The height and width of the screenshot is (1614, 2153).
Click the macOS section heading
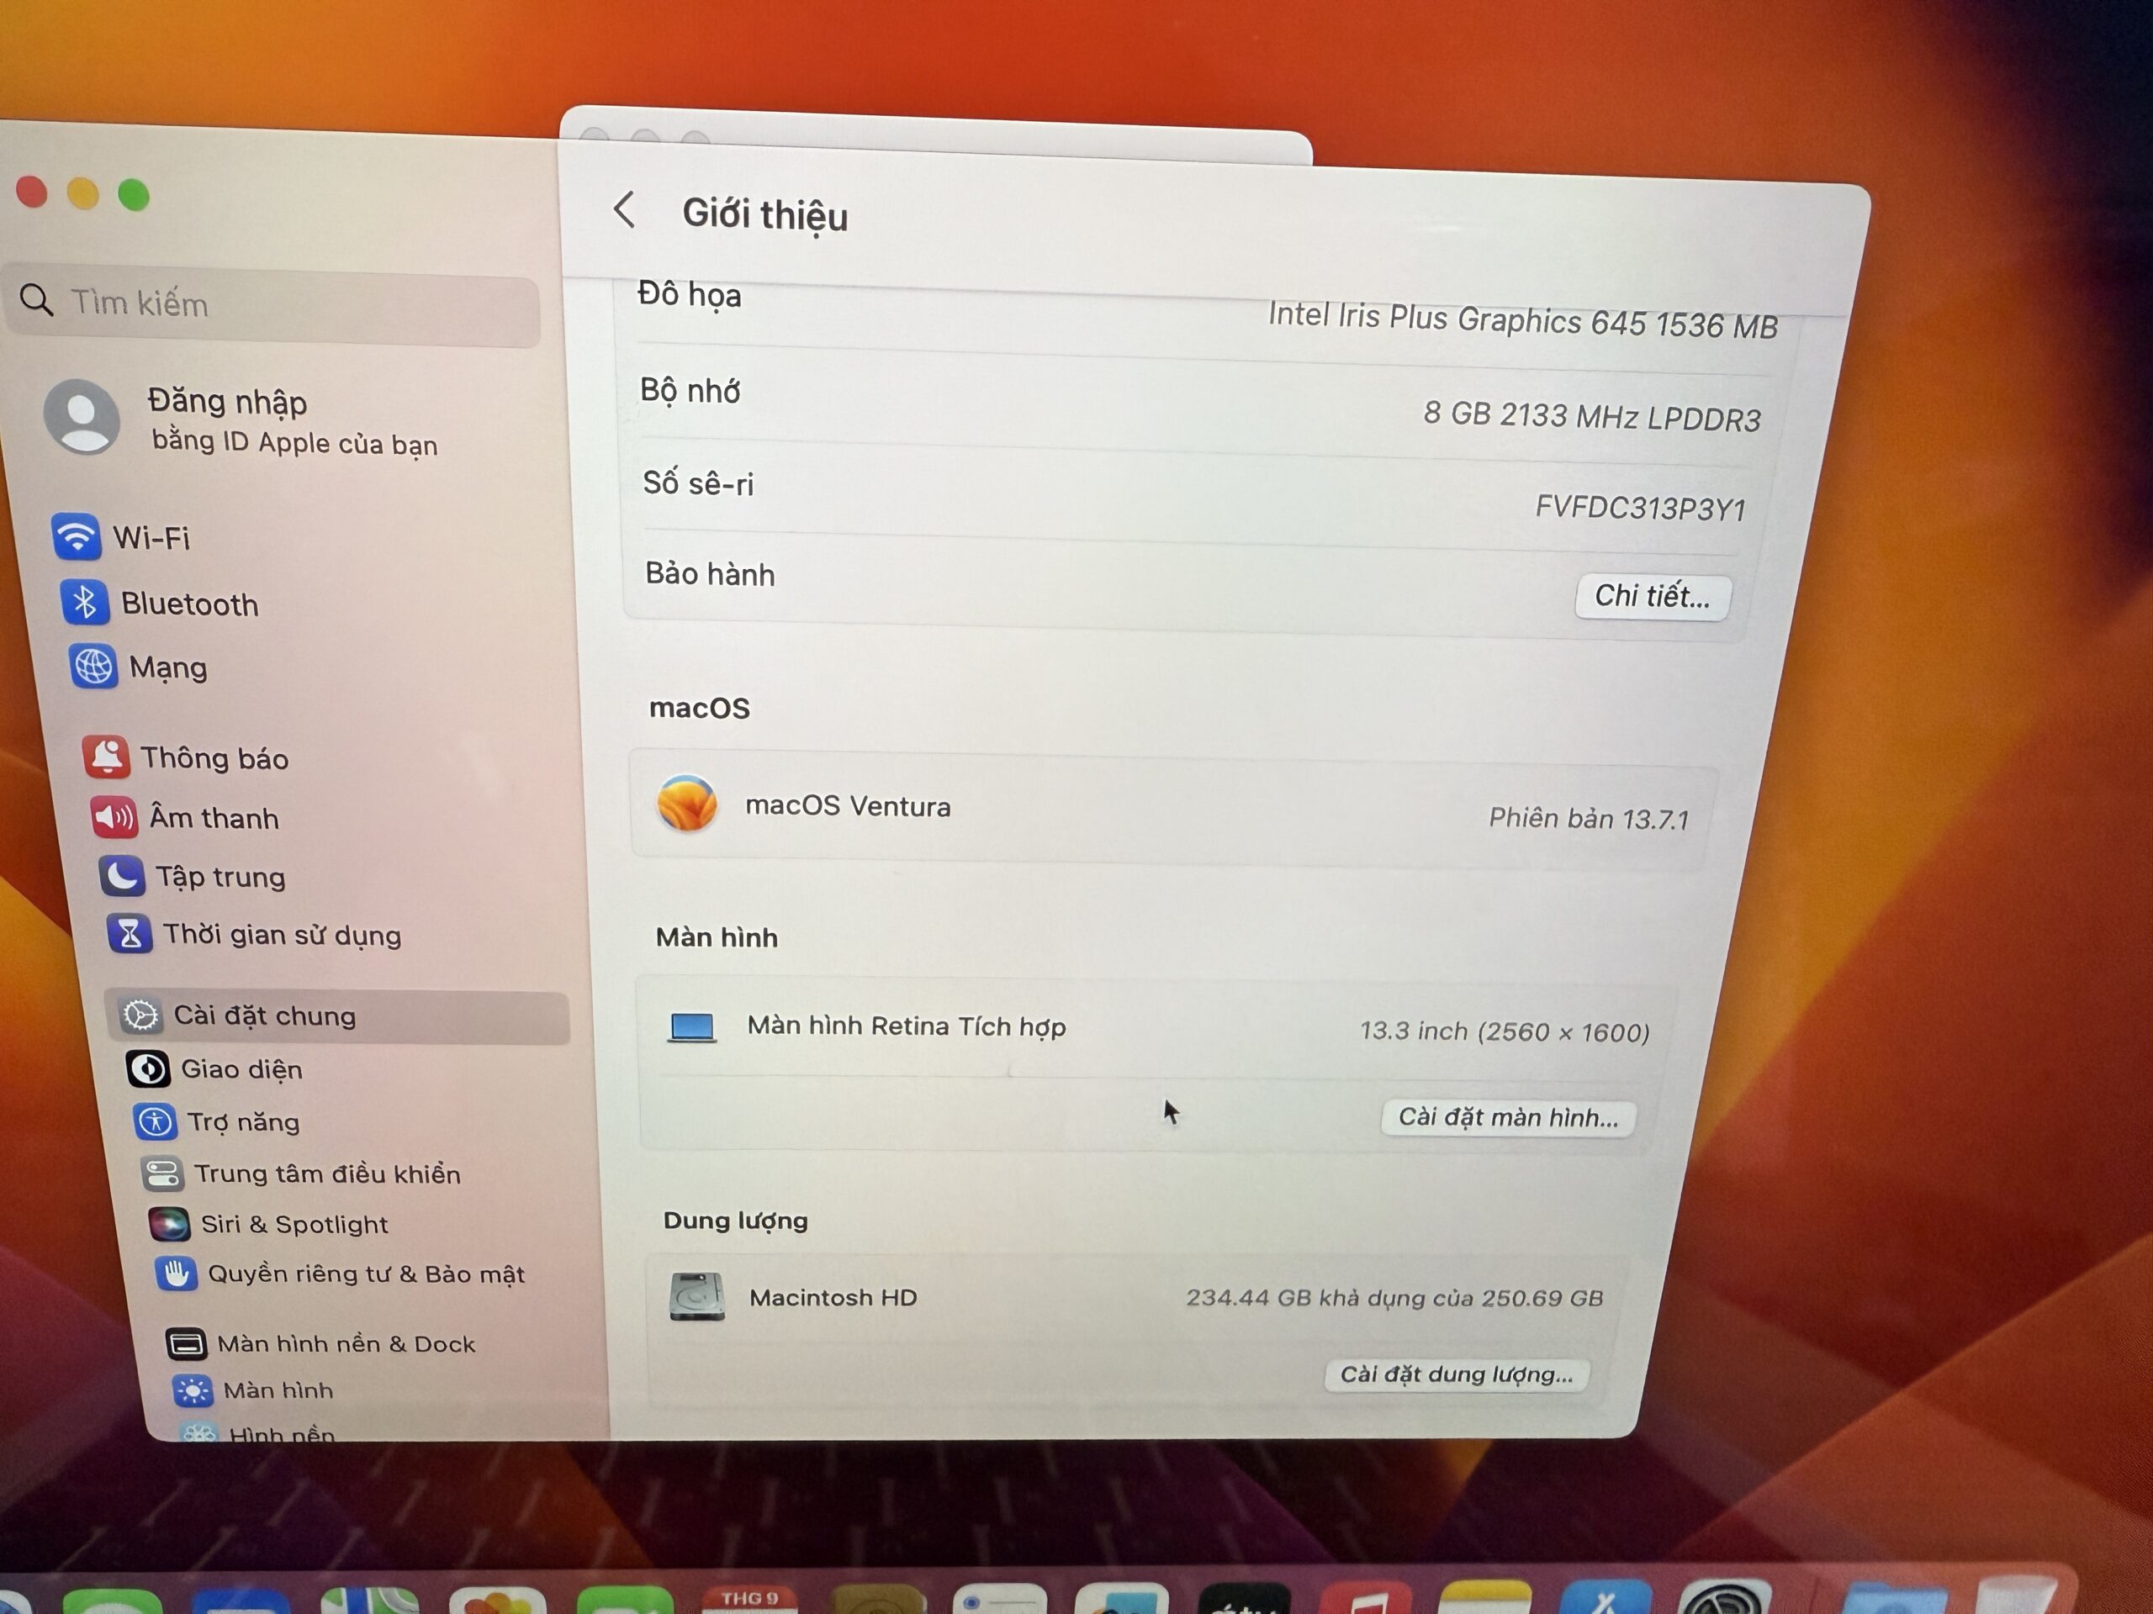(x=700, y=707)
